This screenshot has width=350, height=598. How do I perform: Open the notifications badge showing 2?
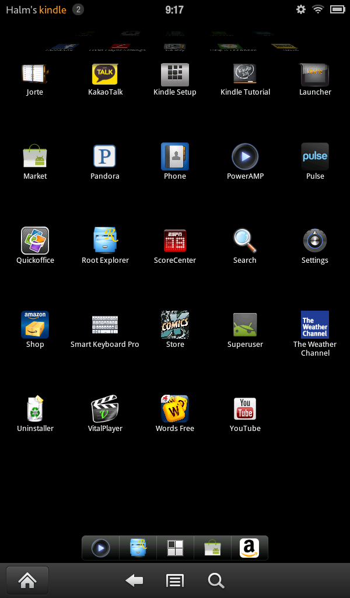click(78, 9)
